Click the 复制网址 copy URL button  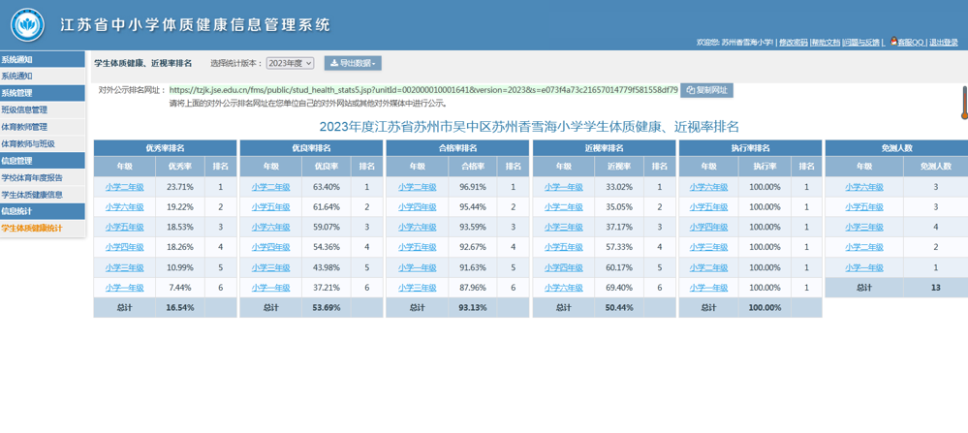tap(706, 90)
